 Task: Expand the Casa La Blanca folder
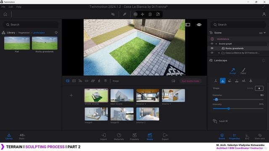tap(219, 53)
